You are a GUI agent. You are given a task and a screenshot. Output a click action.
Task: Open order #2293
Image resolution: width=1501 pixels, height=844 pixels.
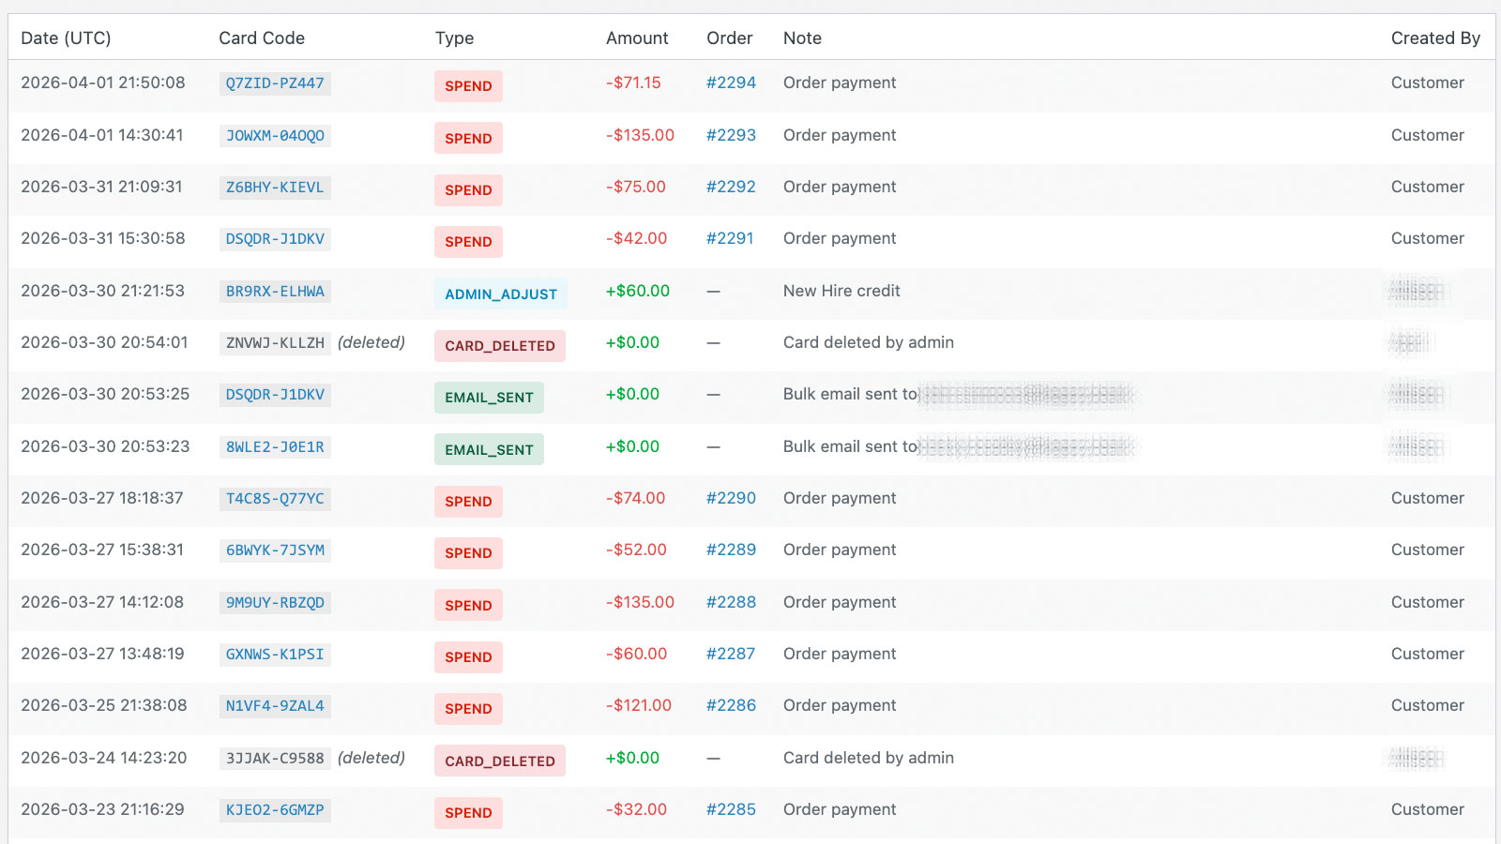tap(731, 135)
